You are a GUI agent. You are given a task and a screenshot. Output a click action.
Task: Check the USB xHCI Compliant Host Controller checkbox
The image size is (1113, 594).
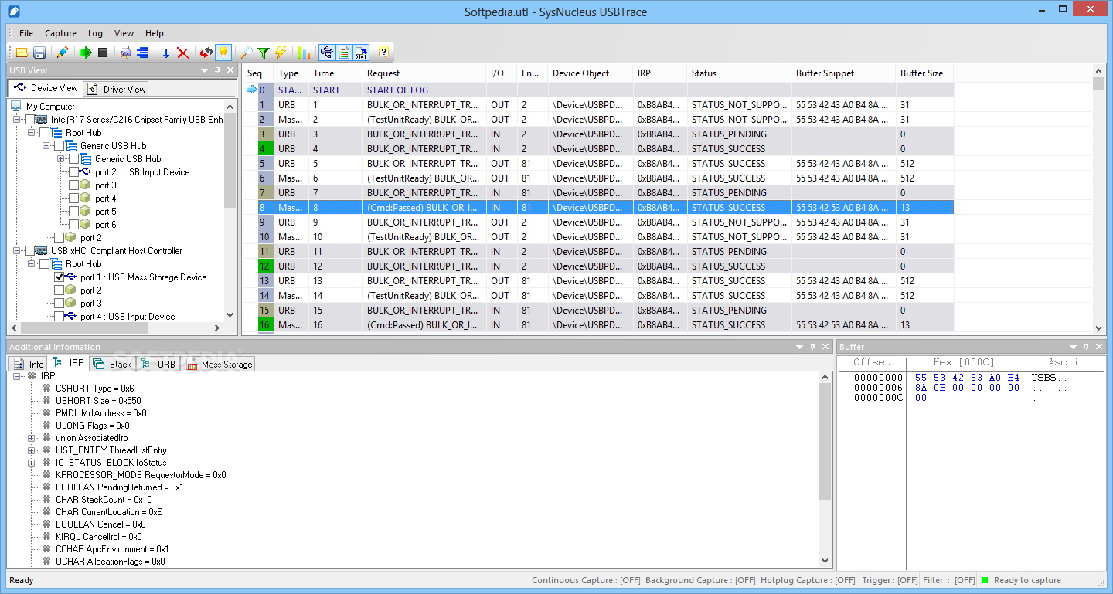coord(30,251)
